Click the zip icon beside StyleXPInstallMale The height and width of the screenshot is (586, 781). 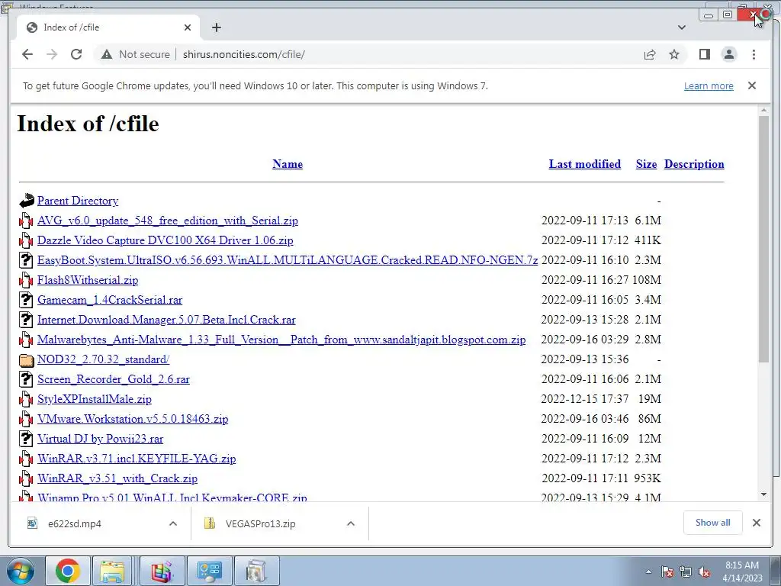click(x=26, y=399)
